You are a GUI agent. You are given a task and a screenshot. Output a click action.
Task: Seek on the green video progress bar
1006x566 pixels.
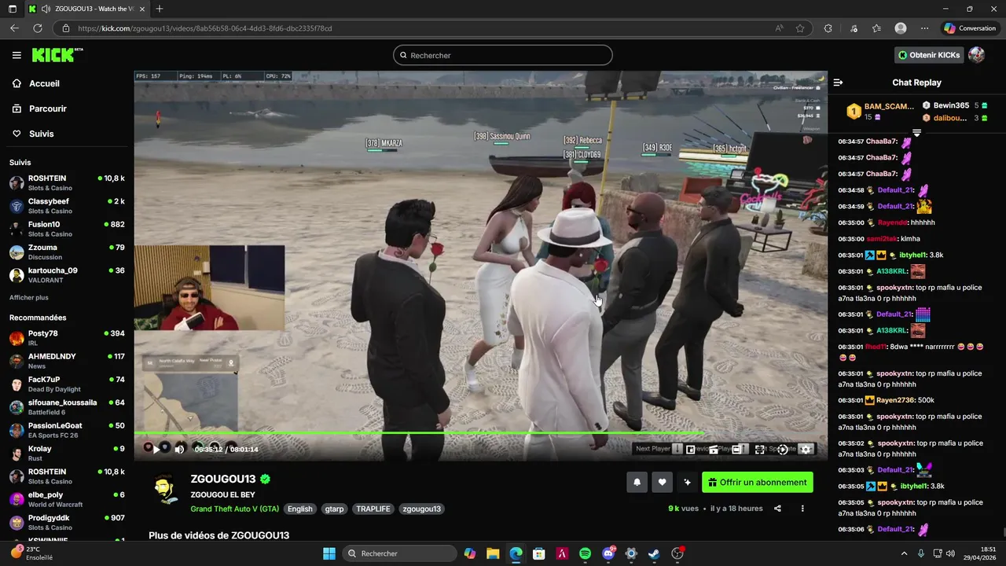(480, 432)
